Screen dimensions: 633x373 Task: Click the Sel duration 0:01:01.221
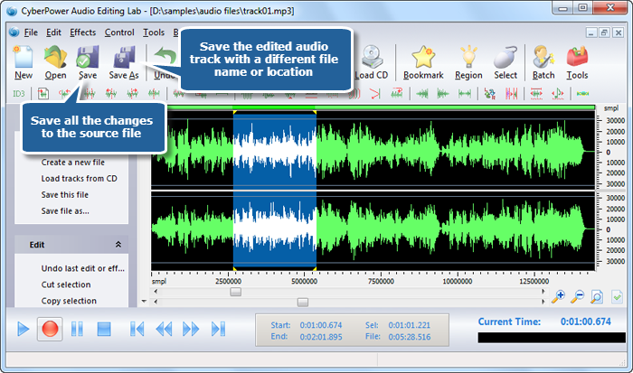pos(410,325)
